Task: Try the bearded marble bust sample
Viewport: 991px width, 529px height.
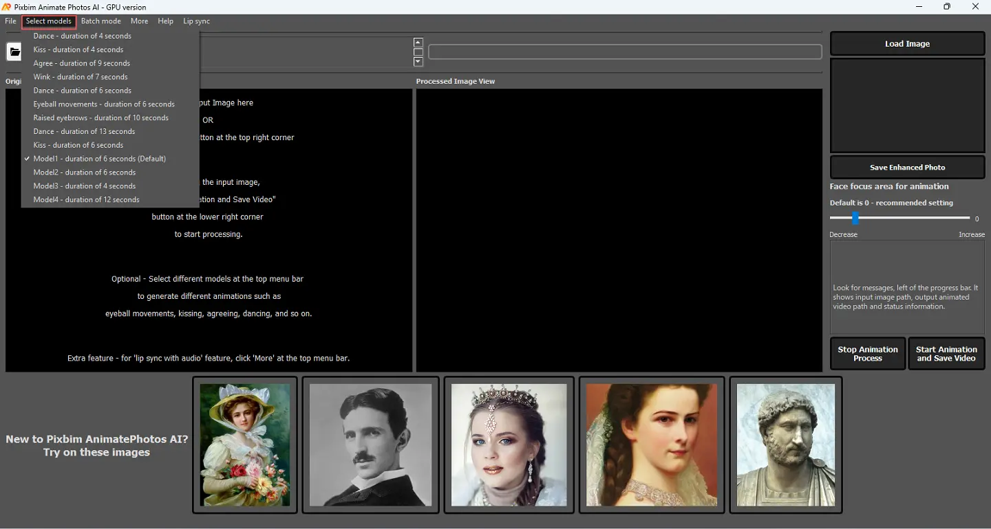Action: pos(786,444)
